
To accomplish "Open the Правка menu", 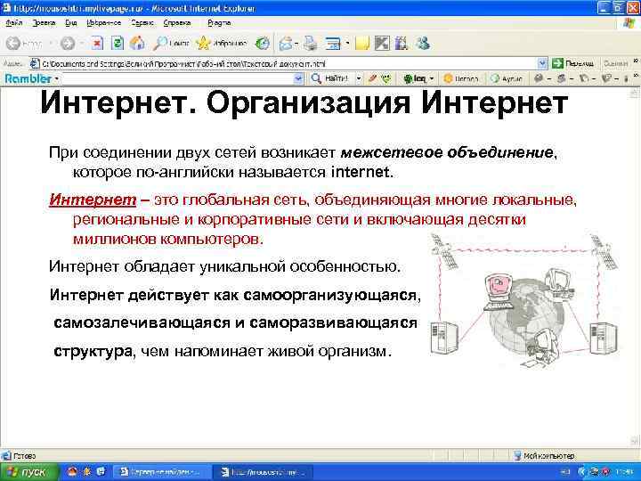I will coord(44,23).
